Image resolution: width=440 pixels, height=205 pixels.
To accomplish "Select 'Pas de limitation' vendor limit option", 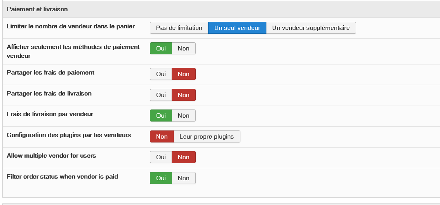I will coord(179,28).
